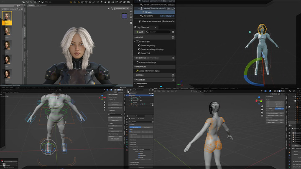Viewport: 301px width, 169px height.
Task: Select the yellow node selection arrow tool in Daz
Action: click(x=79, y=2)
